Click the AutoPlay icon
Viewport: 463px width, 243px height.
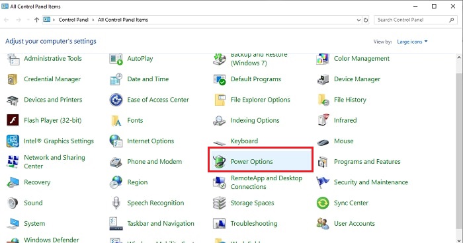point(116,59)
